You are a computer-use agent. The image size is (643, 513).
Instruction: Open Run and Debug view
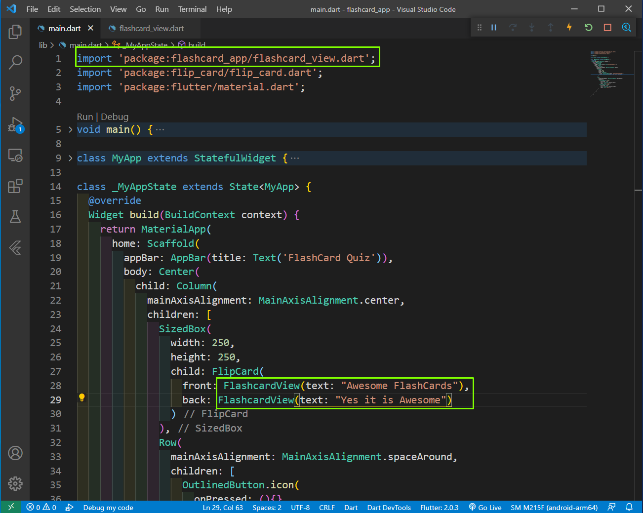point(15,124)
